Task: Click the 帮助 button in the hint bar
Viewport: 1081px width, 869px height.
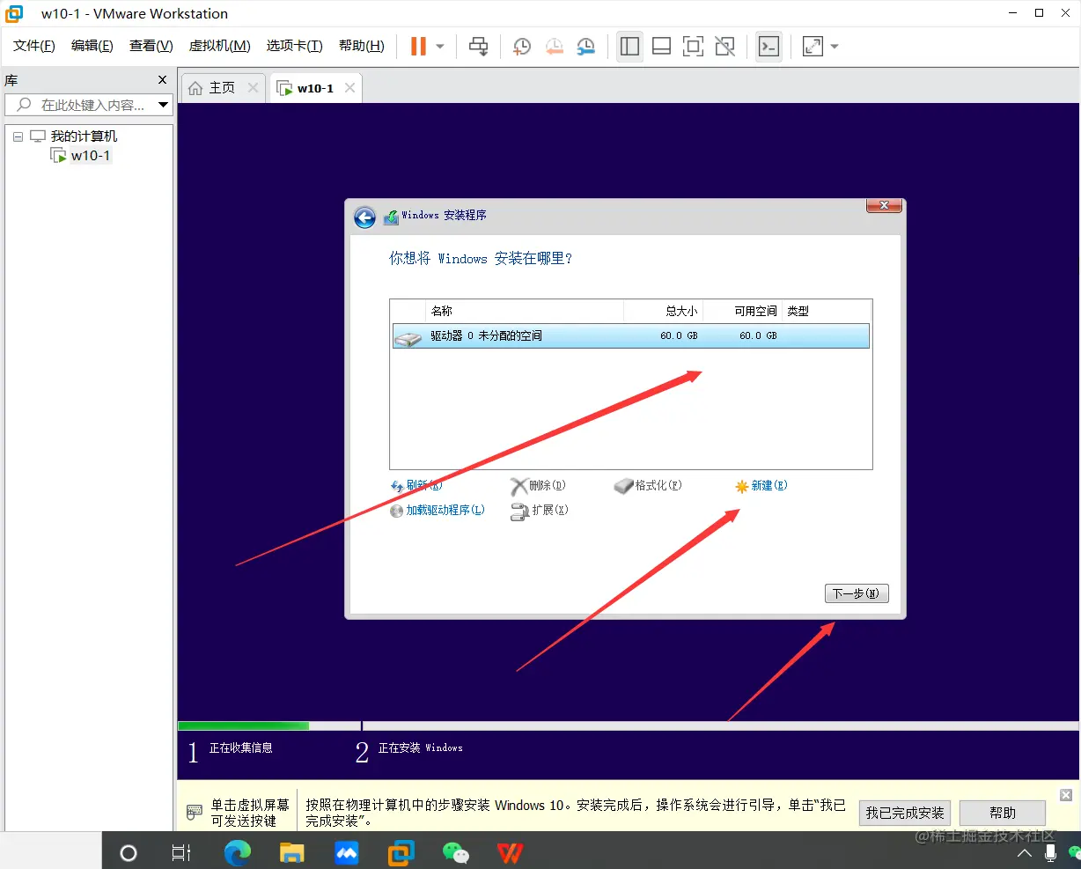Action: click(1003, 813)
